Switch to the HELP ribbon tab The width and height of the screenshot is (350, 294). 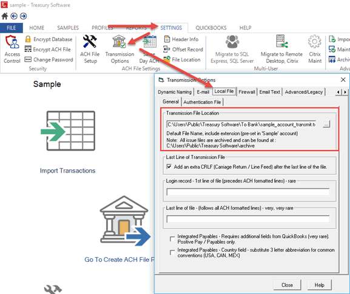pyautogui.click(x=245, y=28)
